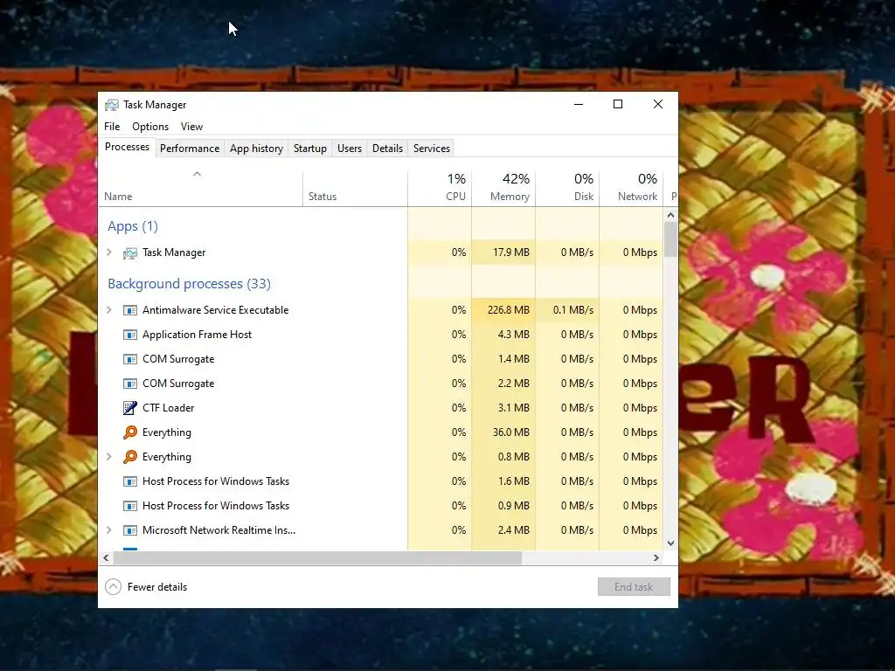Image resolution: width=895 pixels, height=671 pixels.
Task: Click icon of Host Process using 1.6 MB
Action: pyautogui.click(x=130, y=481)
